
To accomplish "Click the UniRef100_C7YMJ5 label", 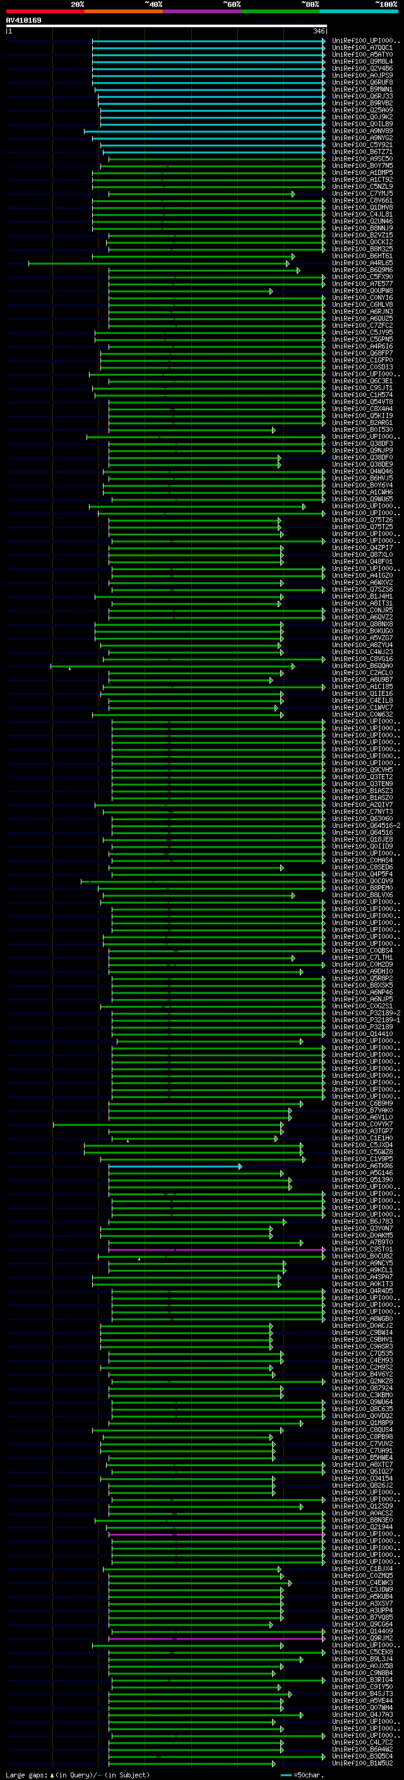I will coord(362,193).
